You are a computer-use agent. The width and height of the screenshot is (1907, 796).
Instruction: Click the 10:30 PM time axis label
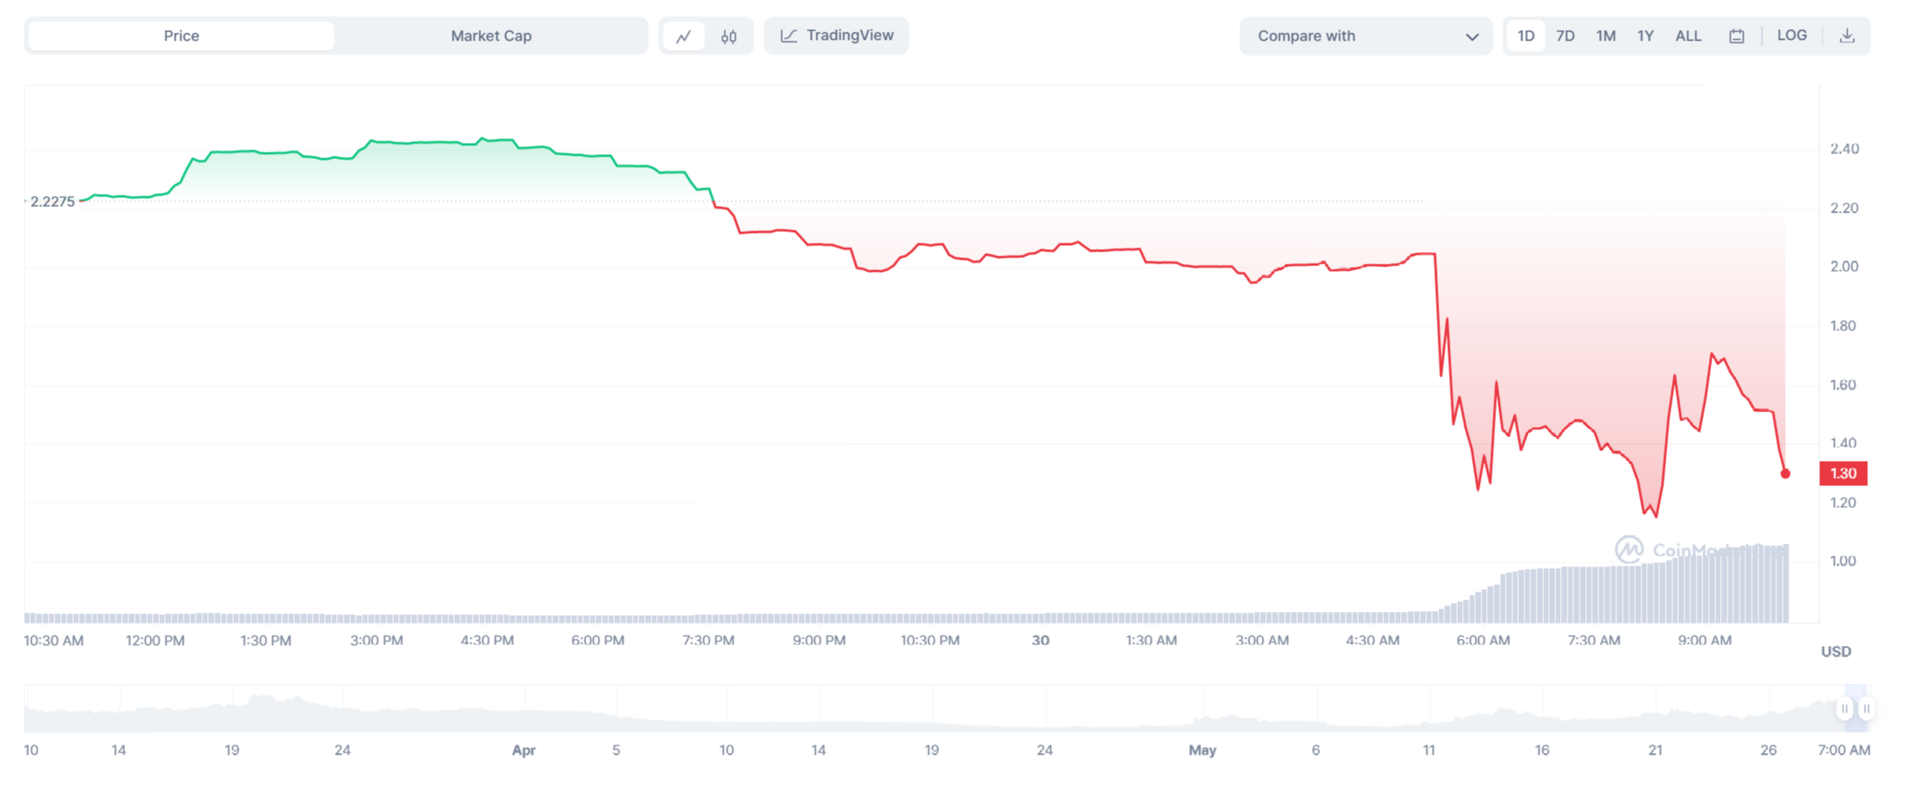(x=930, y=640)
